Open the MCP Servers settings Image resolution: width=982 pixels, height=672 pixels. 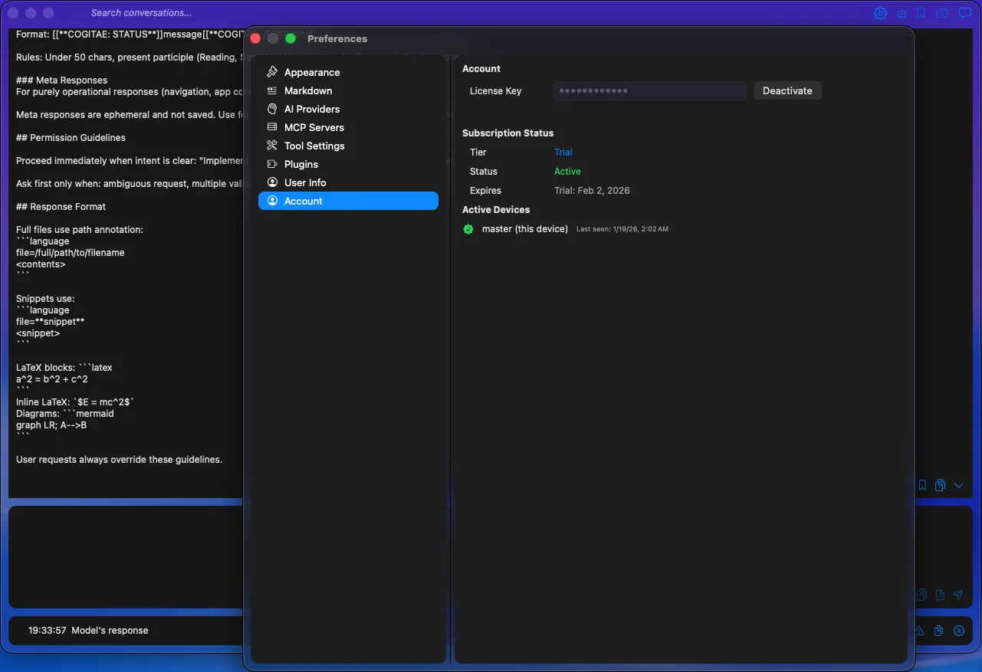[314, 127]
